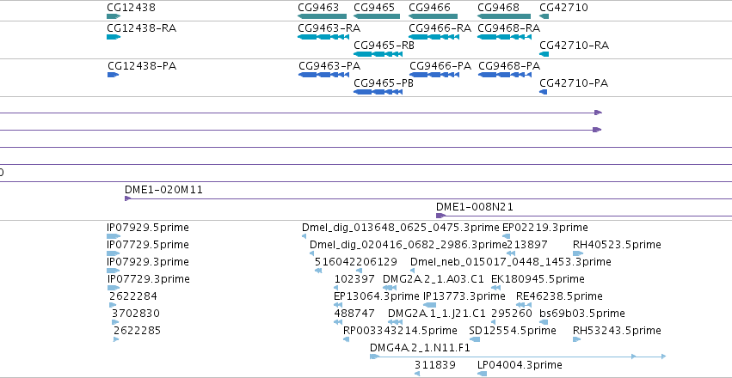732x378 pixels.
Task: Click the CG9466-RA transcript label
Action: click(x=440, y=28)
